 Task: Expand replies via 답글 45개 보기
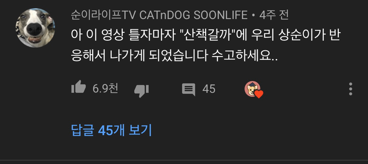tap(111, 130)
